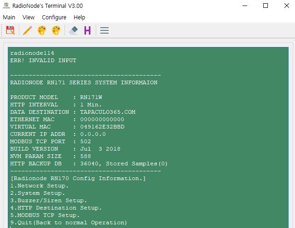
Task: Click the 'VIRTUAL MAC' label
Action: 30,127
